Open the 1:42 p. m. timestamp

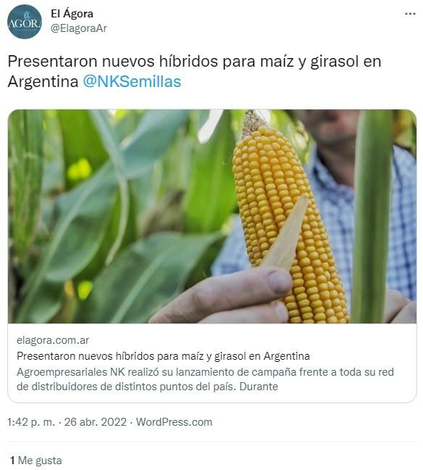pos(31,422)
